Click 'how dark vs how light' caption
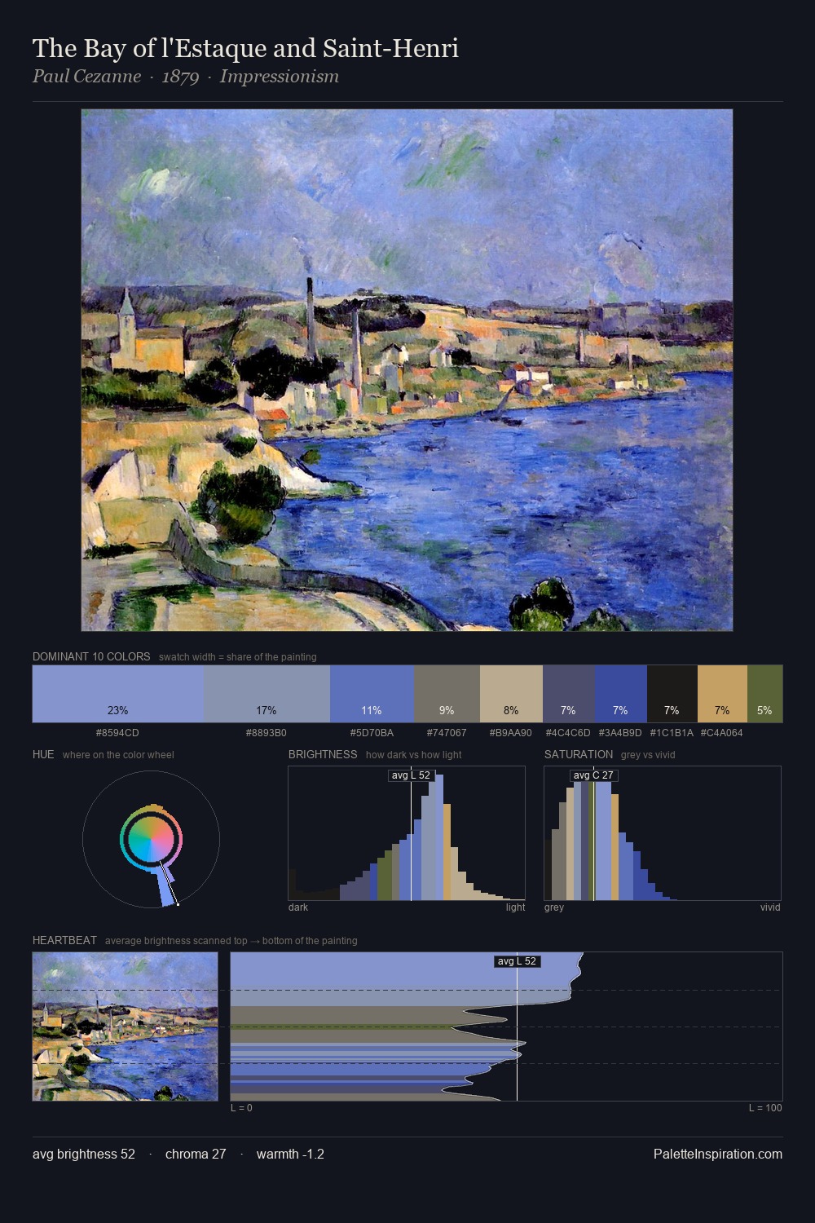Screen dimensions: 815x1223 click(x=413, y=754)
